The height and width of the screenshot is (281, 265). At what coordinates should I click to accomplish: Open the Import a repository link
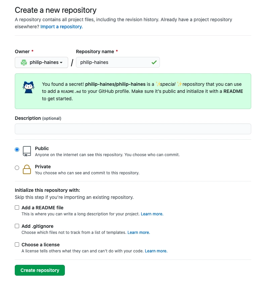(x=61, y=27)
